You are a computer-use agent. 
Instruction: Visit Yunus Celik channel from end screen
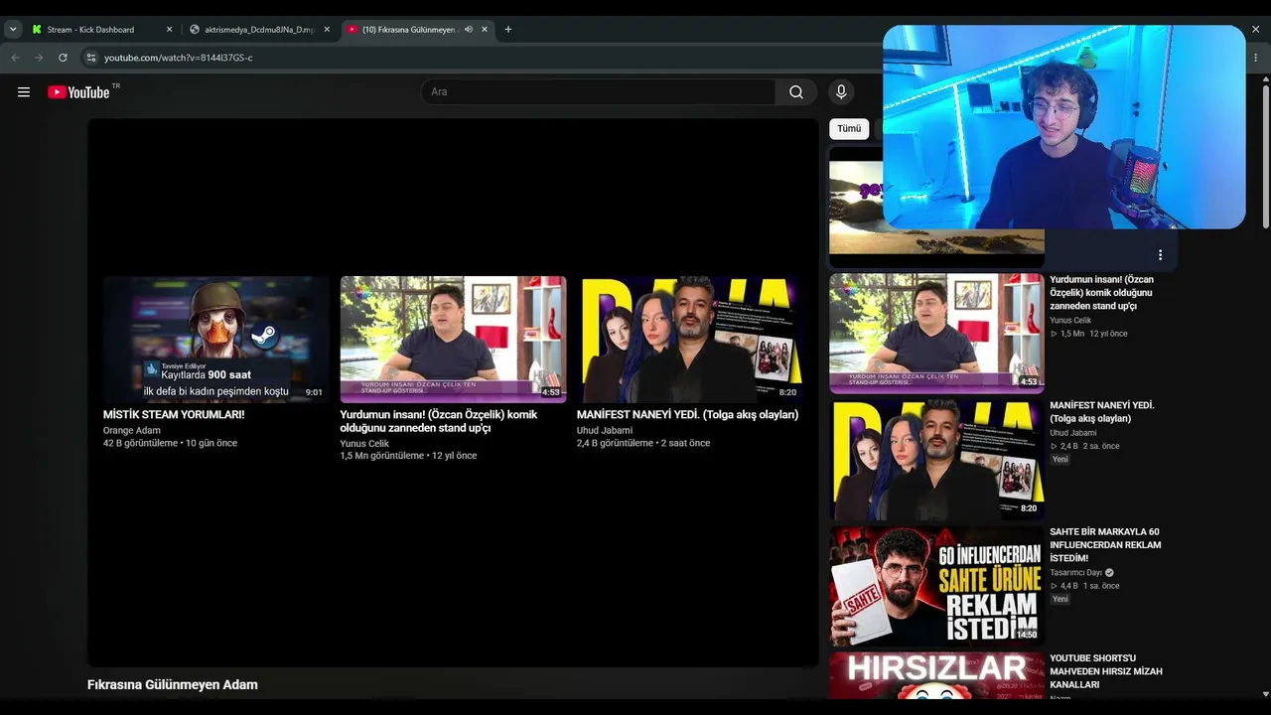(x=364, y=444)
